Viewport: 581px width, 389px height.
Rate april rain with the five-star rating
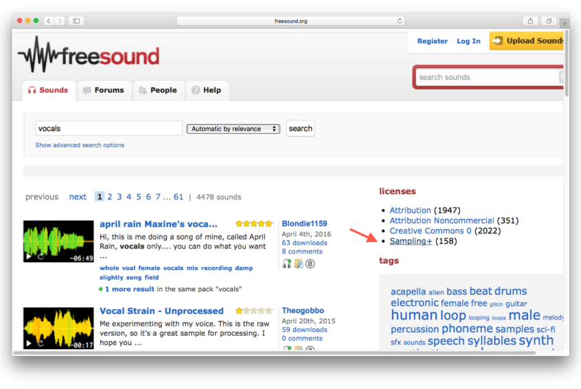pyautogui.click(x=254, y=224)
